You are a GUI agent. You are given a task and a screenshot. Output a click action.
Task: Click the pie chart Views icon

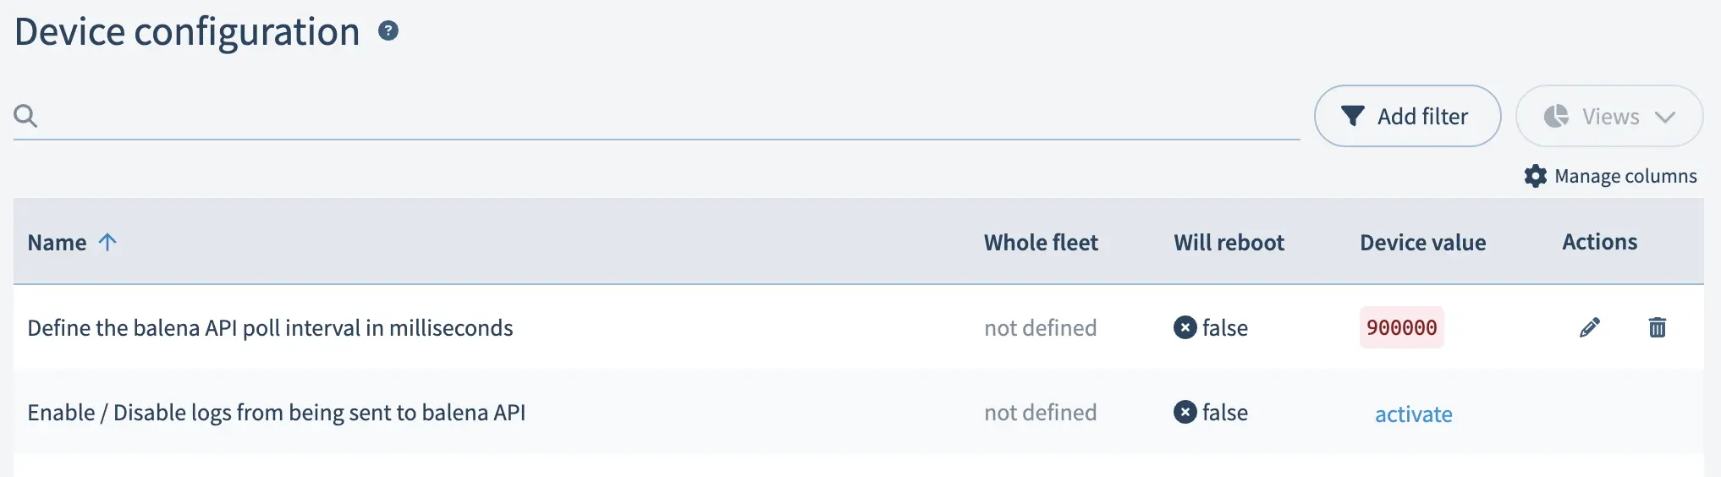pyautogui.click(x=1556, y=116)
